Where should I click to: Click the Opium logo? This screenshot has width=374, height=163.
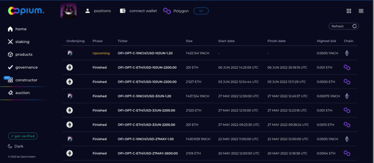26,11
